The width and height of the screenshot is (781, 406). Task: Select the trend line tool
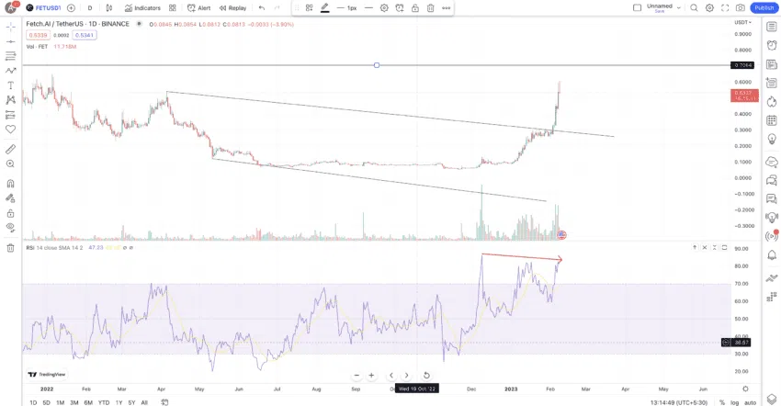pyautogui.click(x=10, y=42)
